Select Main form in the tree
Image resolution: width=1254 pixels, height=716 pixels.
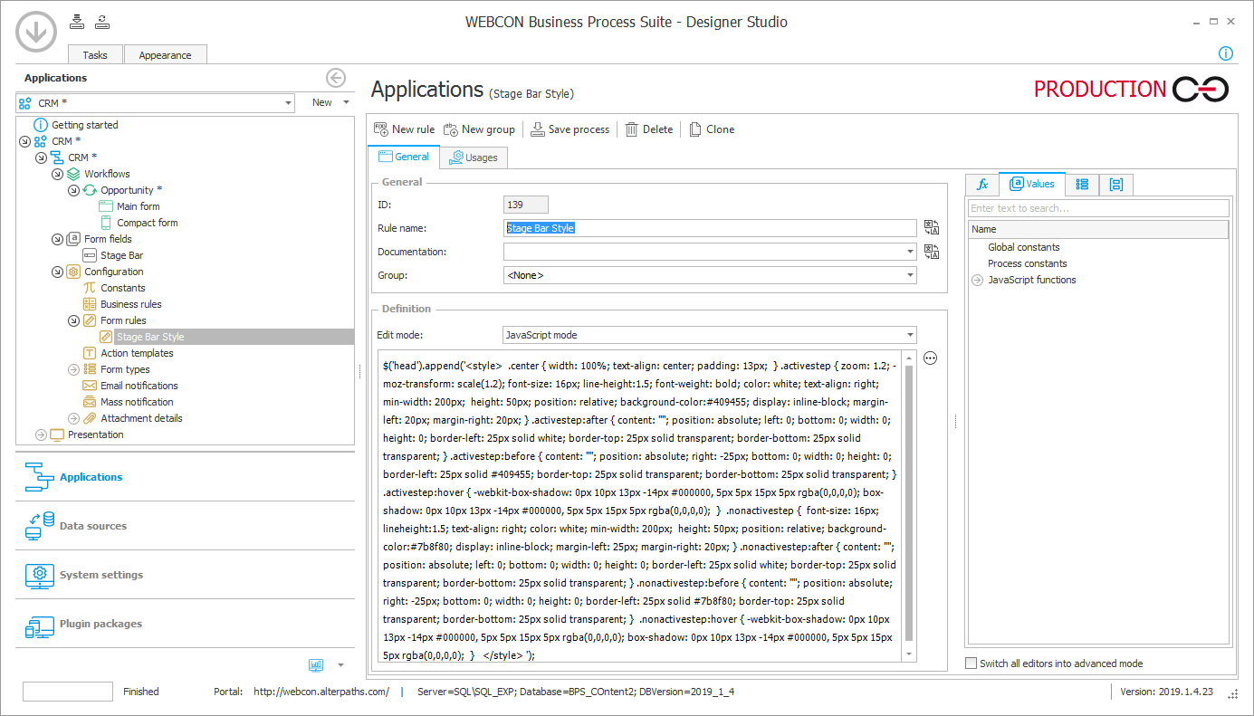138,206
